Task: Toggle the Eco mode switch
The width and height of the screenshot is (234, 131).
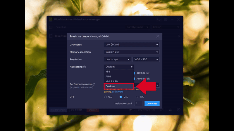Action: [x=132, y=110]
